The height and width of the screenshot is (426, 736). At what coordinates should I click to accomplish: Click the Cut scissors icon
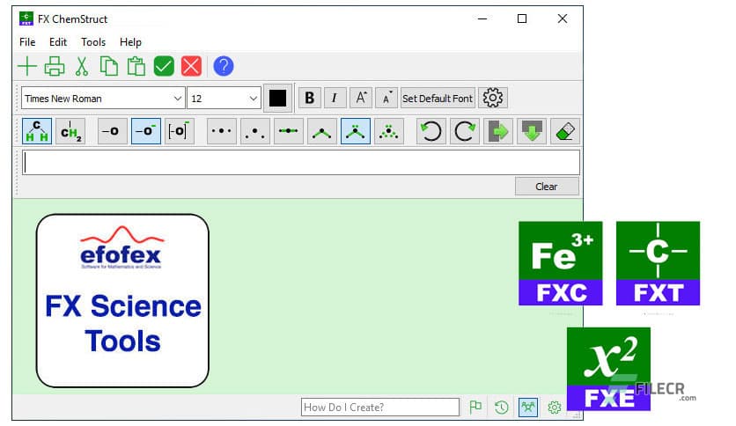click(x=82, y=66)
